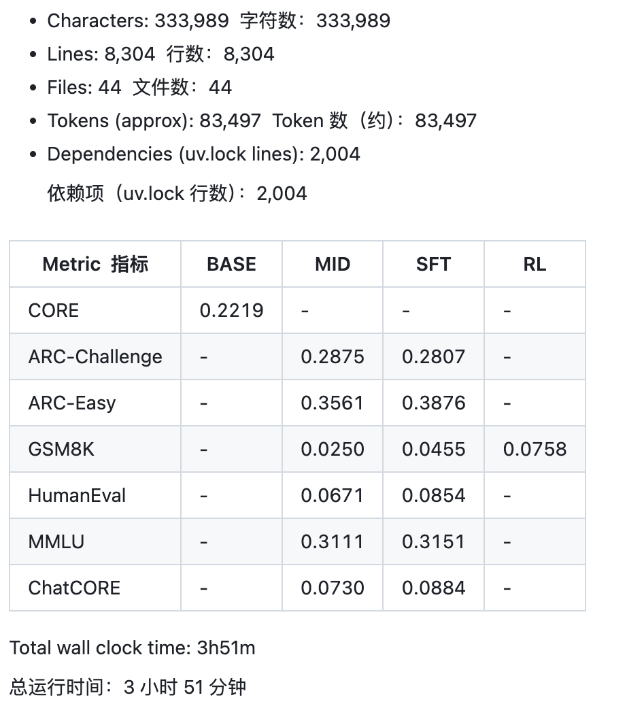Select the ARC-Challenge row label
627x706 pixels.
(x=95, y=357)
